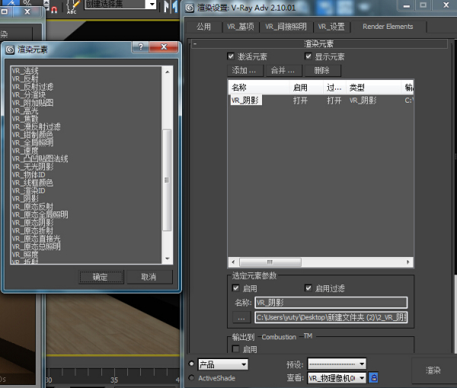Select VR_凸凹贴图法线 list entry
Viewport: 457px width, 388px height.
(x=40, y=159)
